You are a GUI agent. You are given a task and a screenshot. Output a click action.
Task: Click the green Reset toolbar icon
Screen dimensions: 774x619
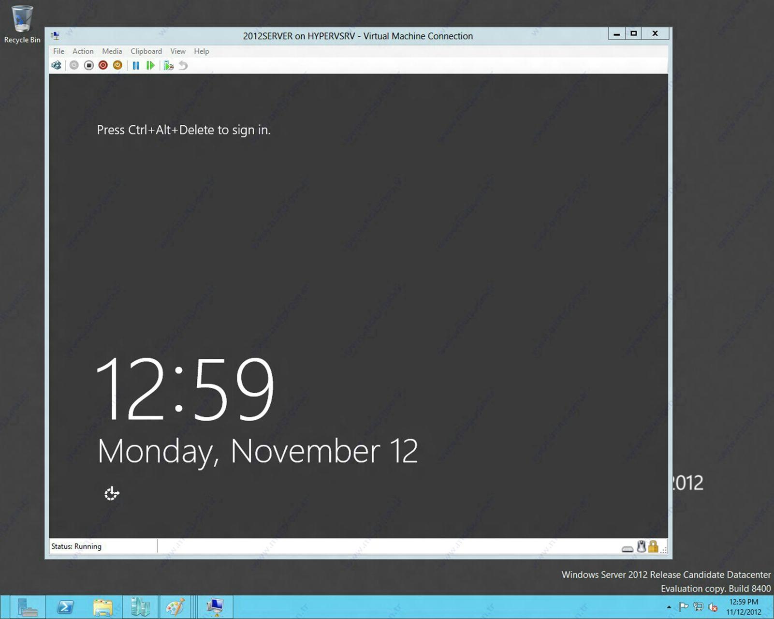[150, 65]
